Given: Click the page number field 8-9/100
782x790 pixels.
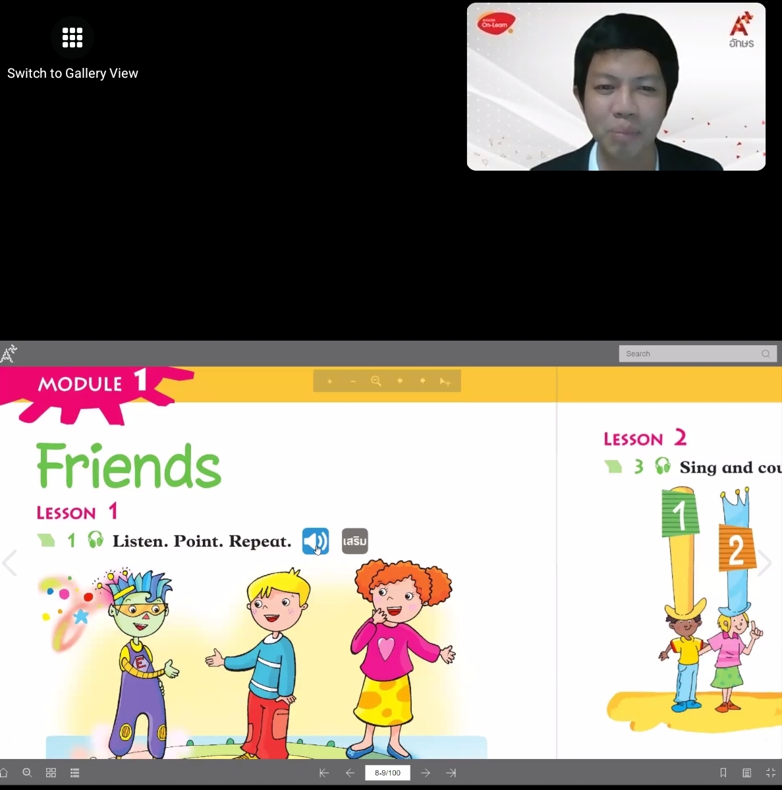Looking at the screenshot, I should click(387, 772).
